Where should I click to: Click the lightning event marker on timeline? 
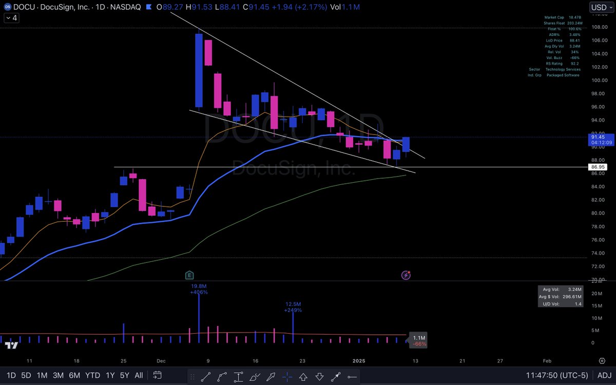click(x=406, y=275)
